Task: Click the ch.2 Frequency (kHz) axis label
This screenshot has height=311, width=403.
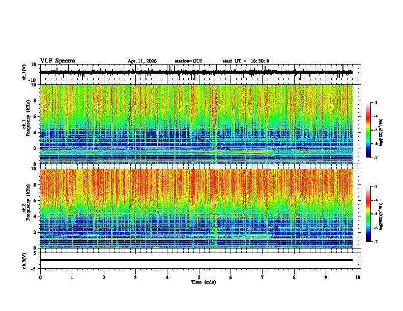Action: (x=26, y=202)
